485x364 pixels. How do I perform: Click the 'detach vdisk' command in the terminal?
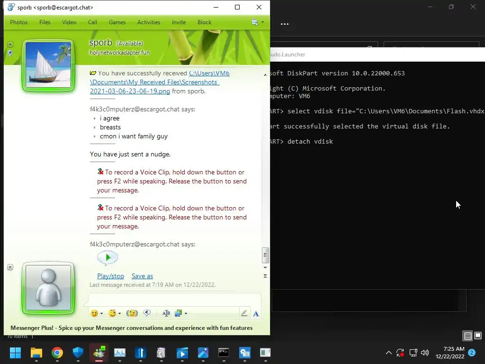[x=310, y=141]
